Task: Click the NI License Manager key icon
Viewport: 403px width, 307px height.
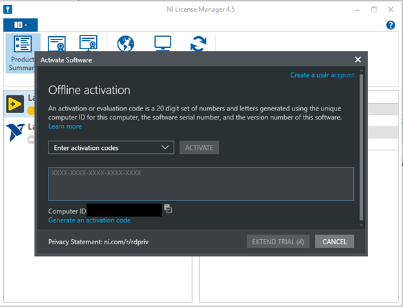Action: [8, 10]
